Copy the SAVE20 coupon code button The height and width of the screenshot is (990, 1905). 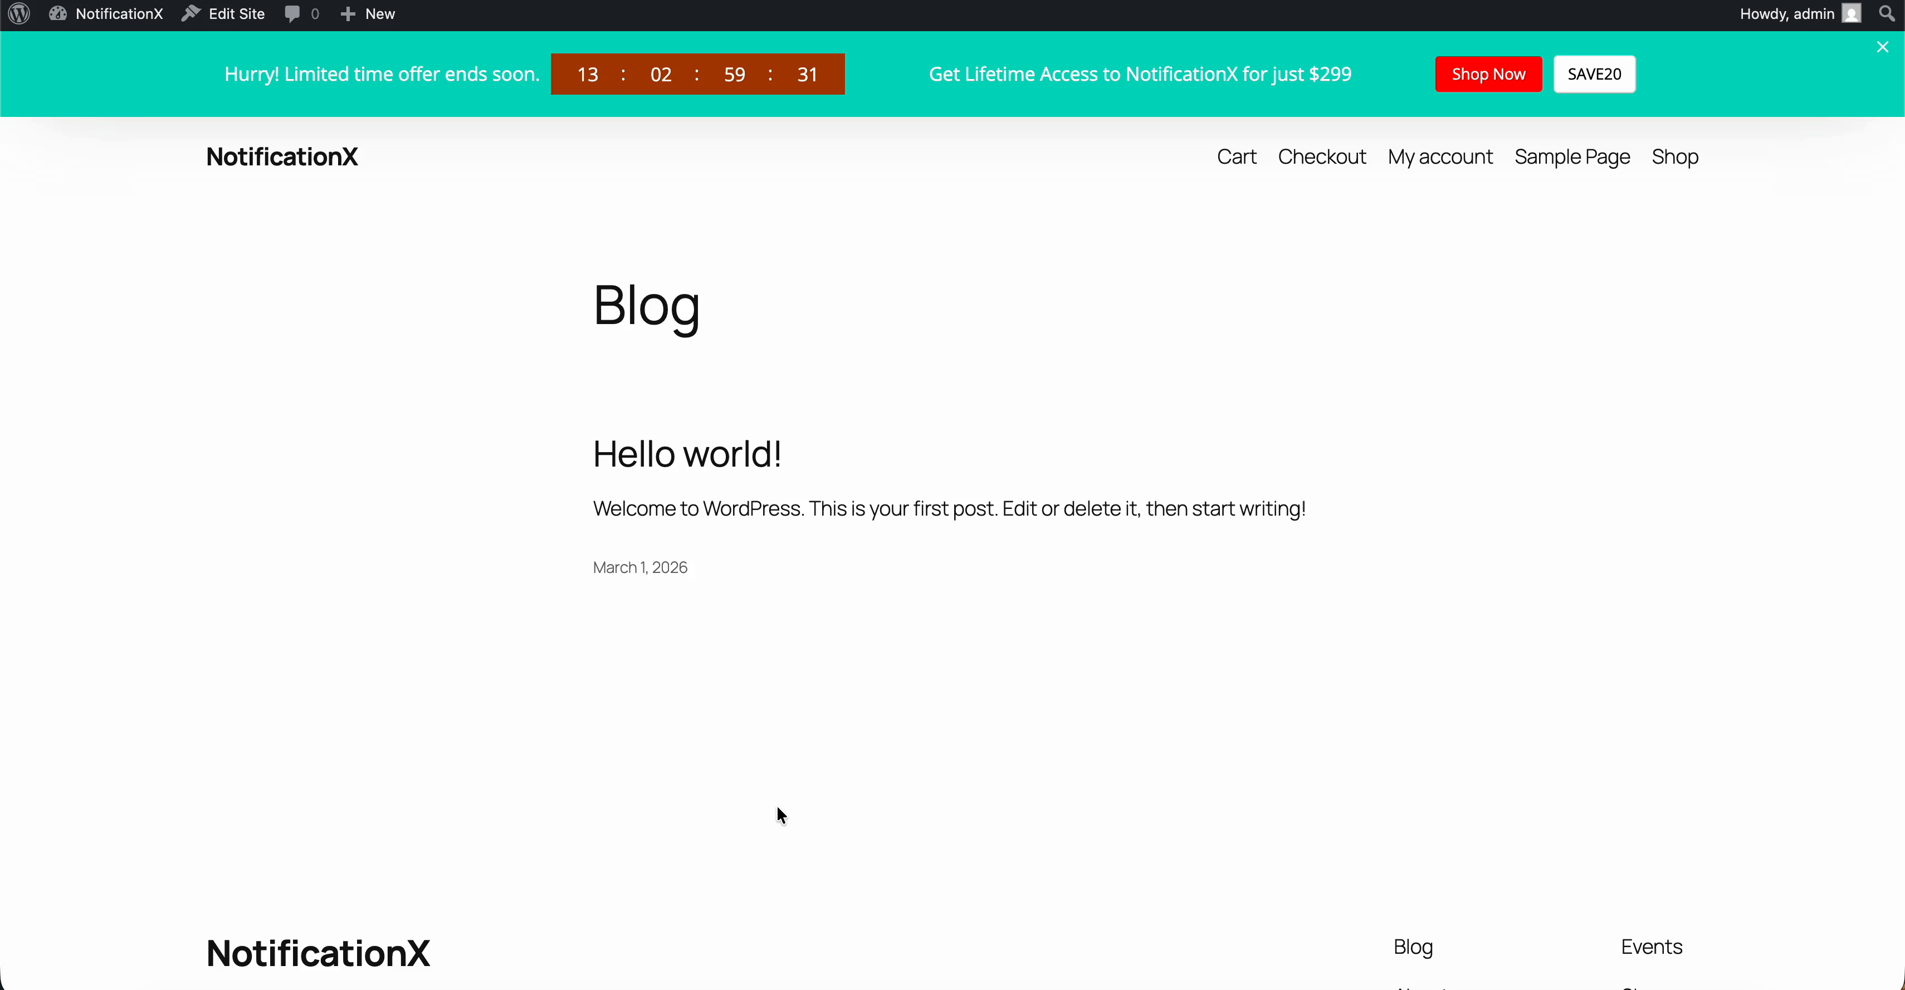coord(1594,74)
